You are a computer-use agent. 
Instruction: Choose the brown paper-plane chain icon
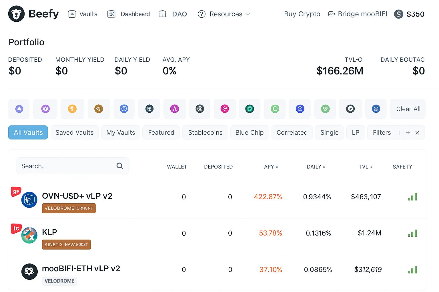tap(99, 109)
